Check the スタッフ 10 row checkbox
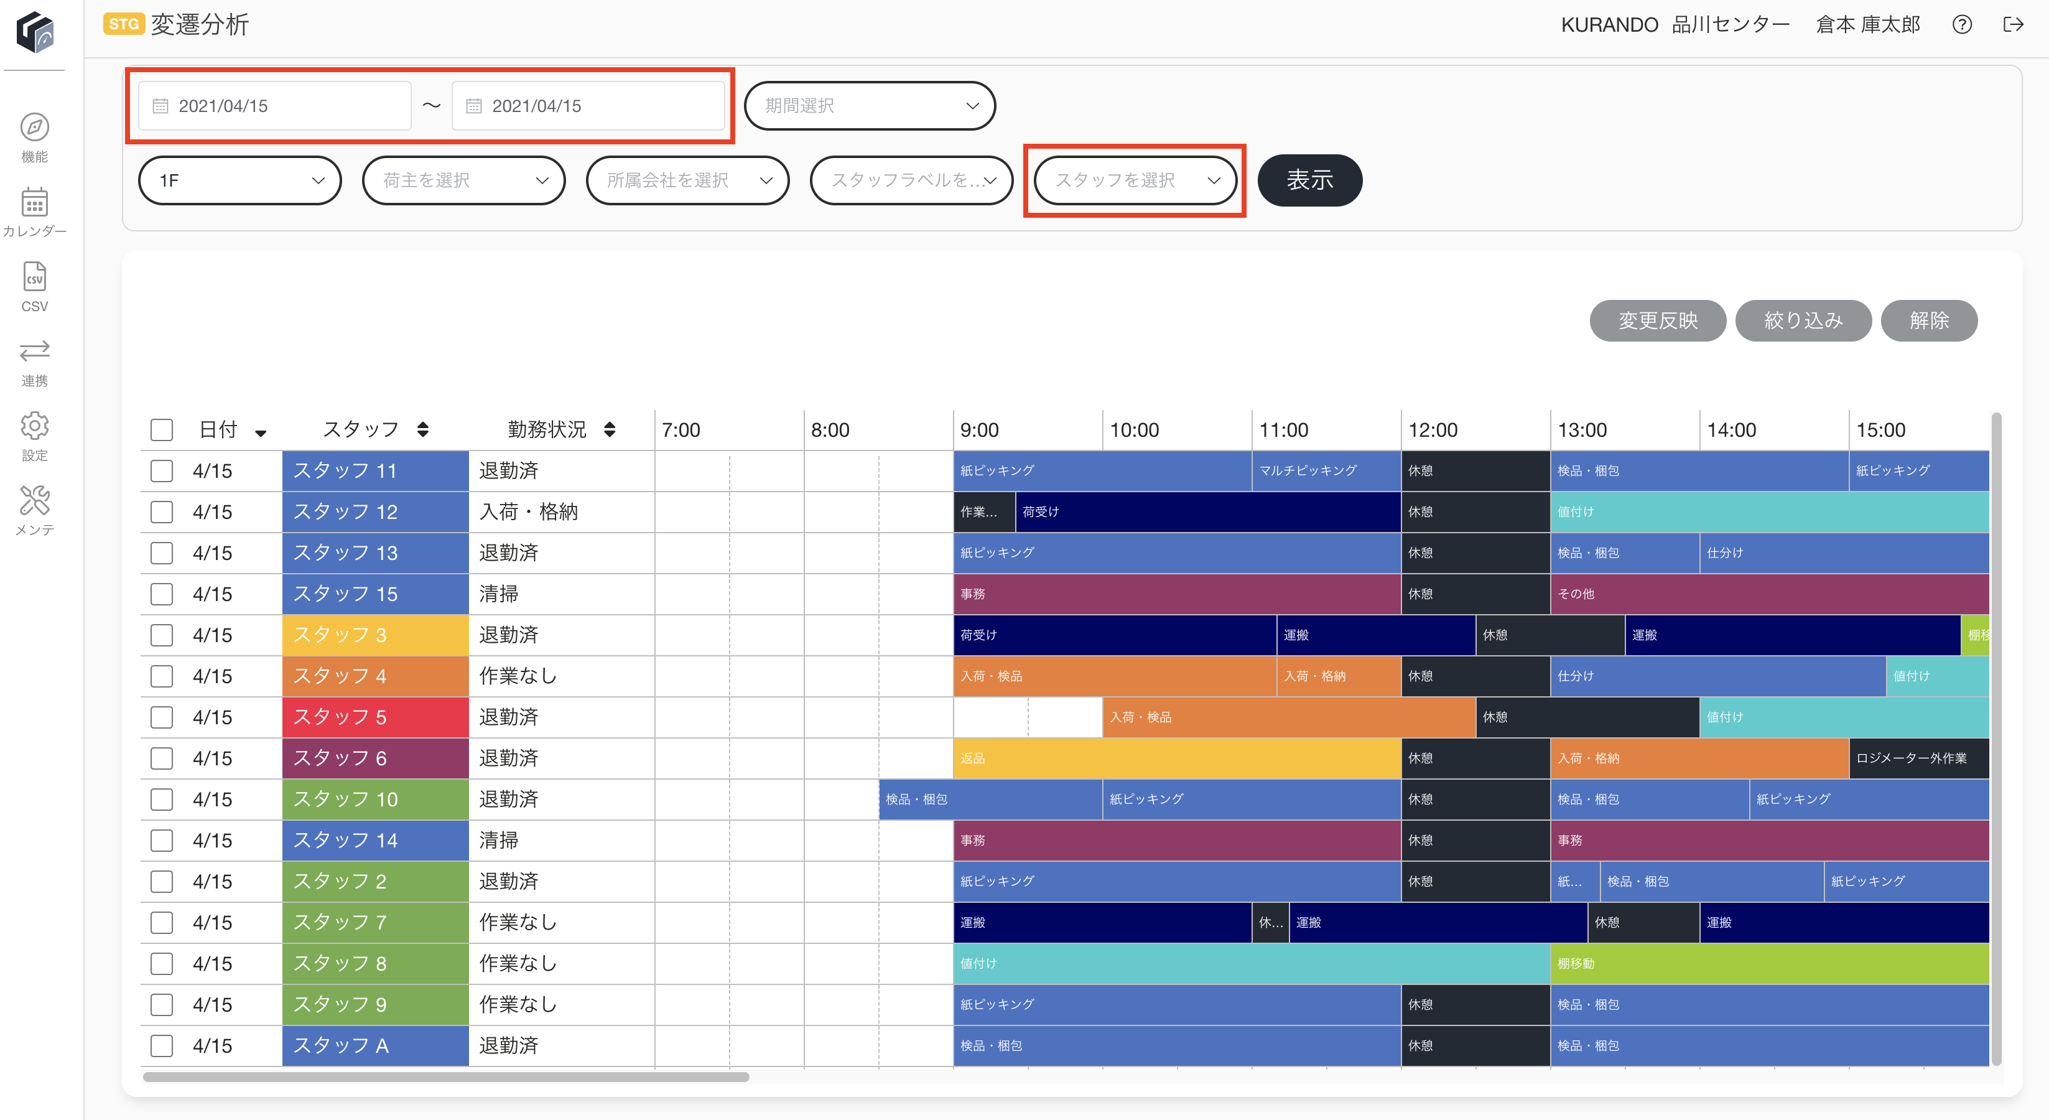This screenshot has width=2049, height=1120. point(162,800)
